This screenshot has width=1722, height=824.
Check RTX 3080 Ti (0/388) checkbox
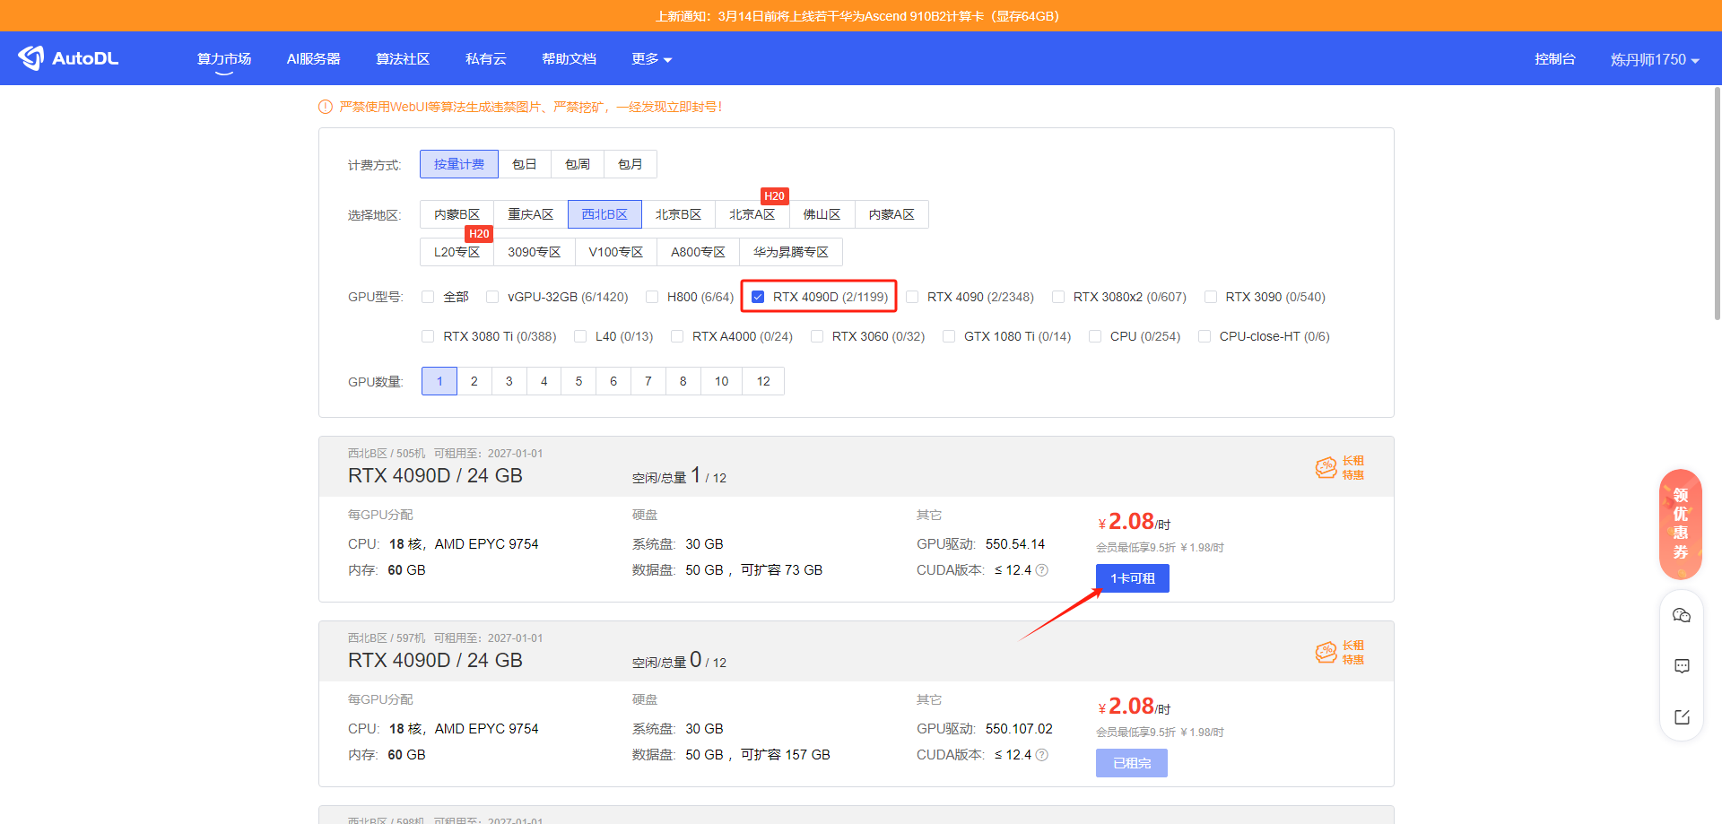coord(428,336)
